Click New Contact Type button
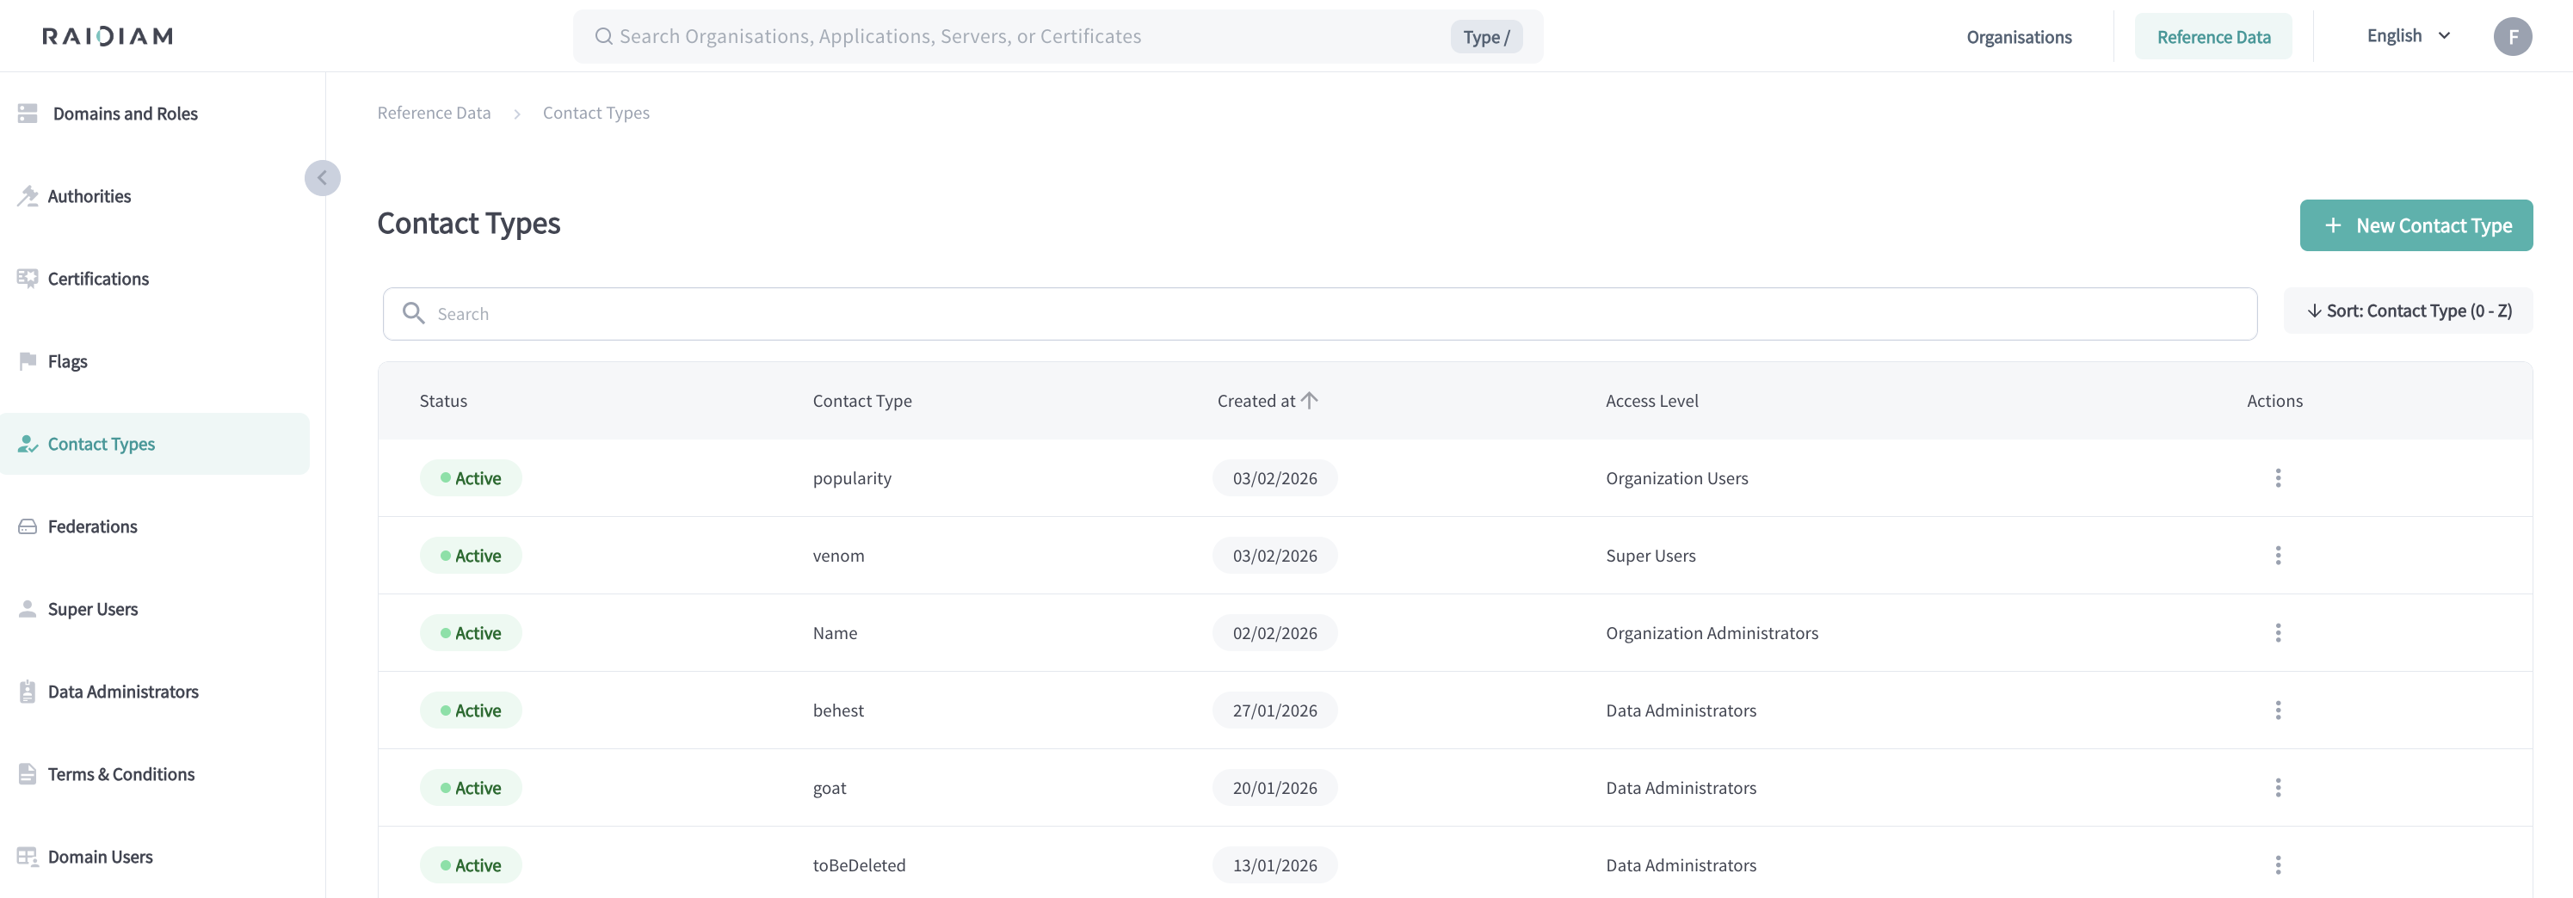Screen dimensions: 2573x898 click(2416, 225)
